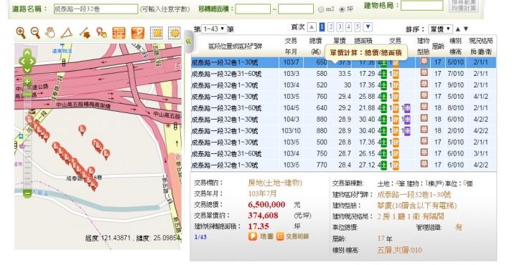The height and width of the screenshot is (265, 517).
Task: Click purple parking icon in 103/10 row
Action: point(407,131)
